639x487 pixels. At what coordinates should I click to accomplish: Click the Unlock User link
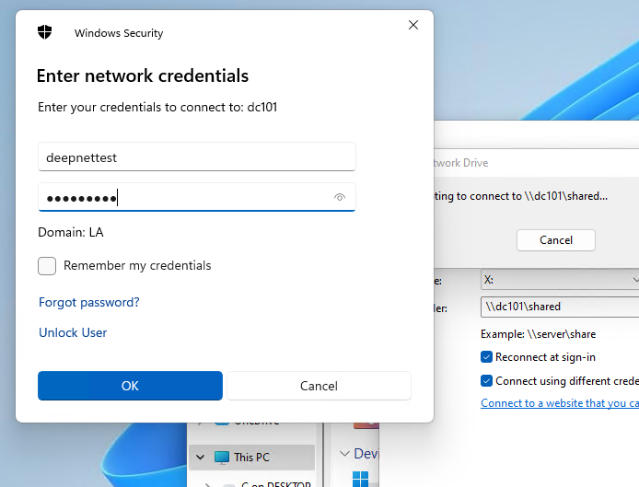coord(73,332)
